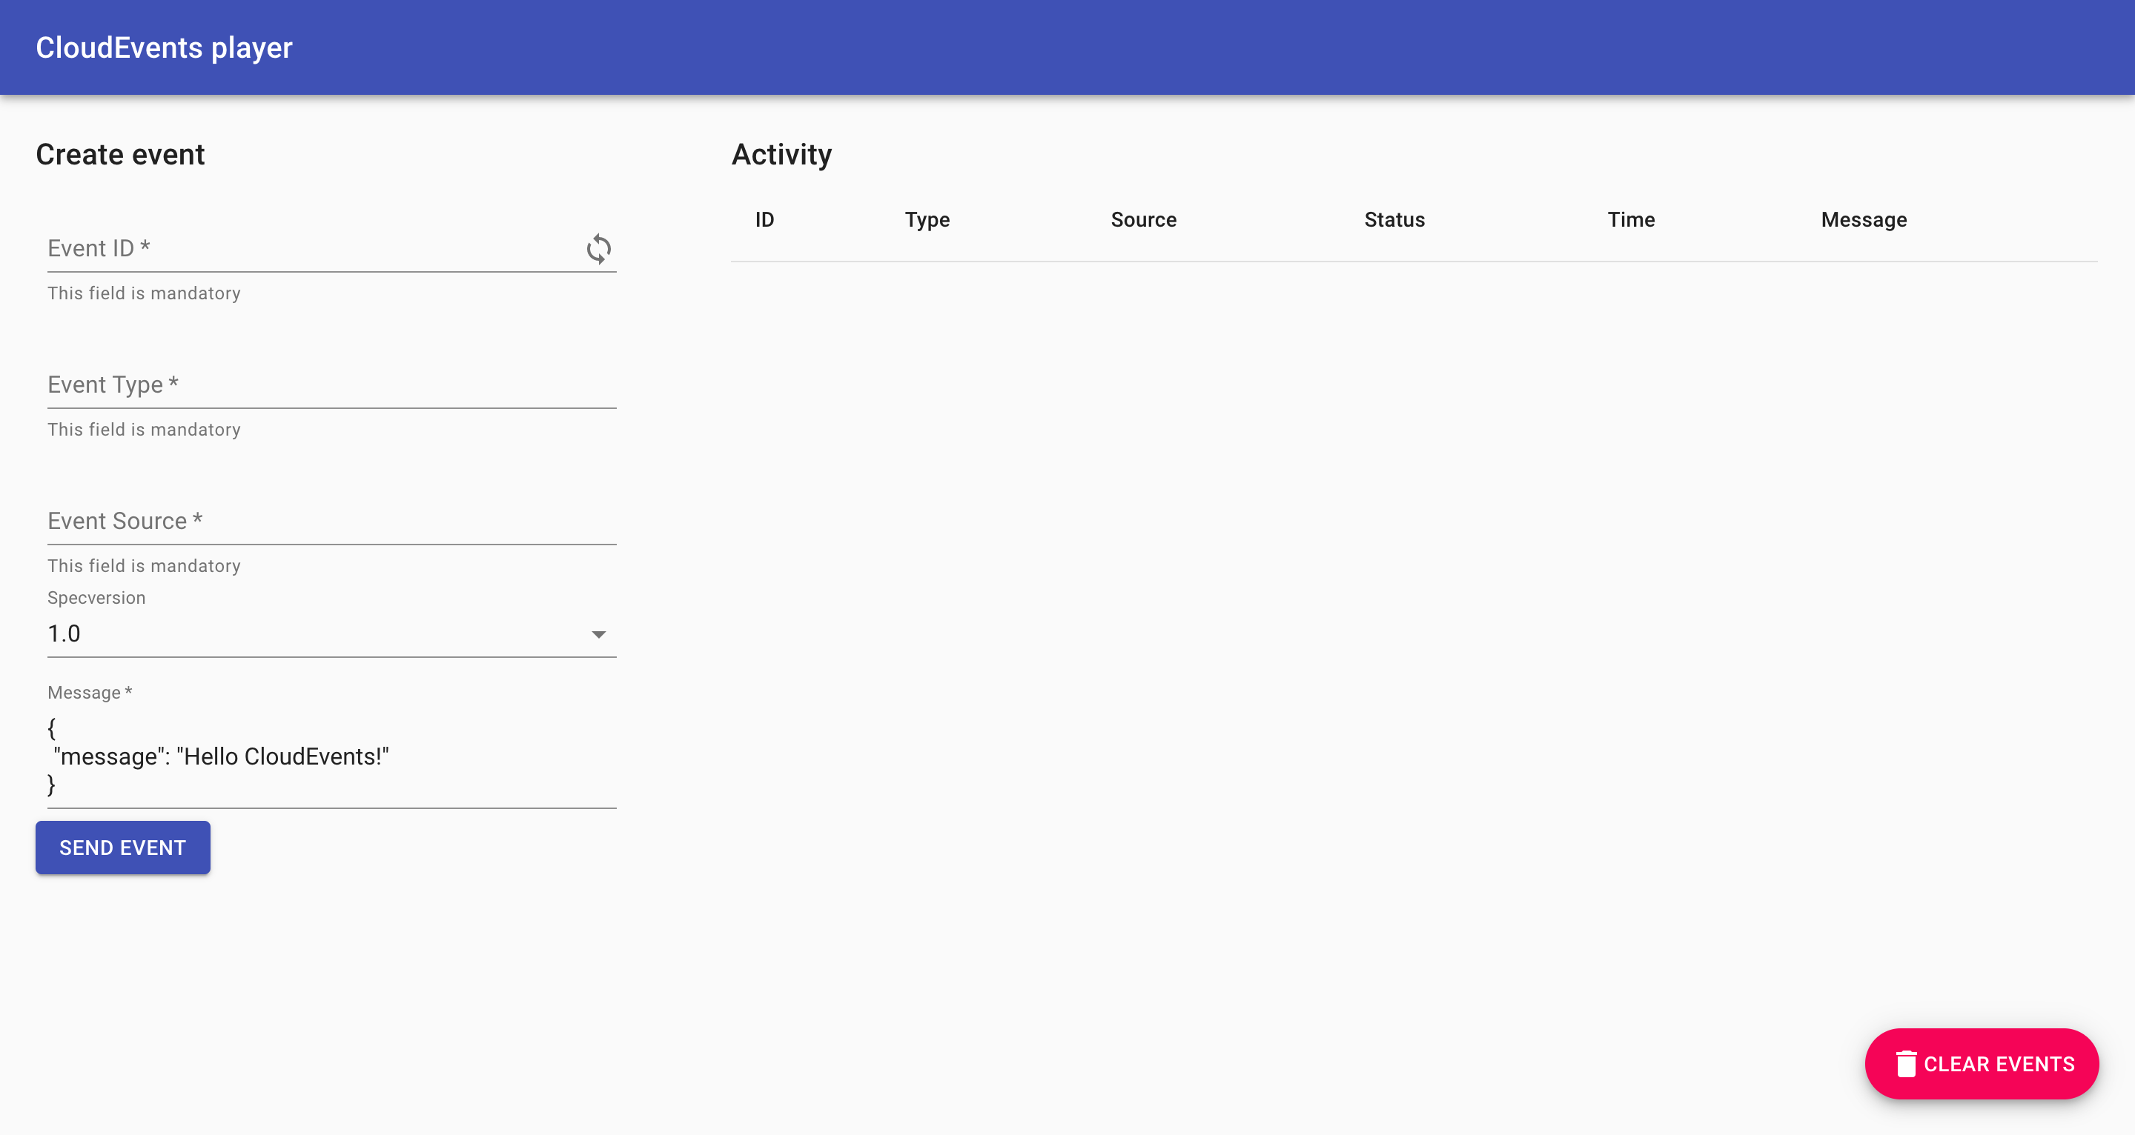Click the Event Source input field

[332, 521]
